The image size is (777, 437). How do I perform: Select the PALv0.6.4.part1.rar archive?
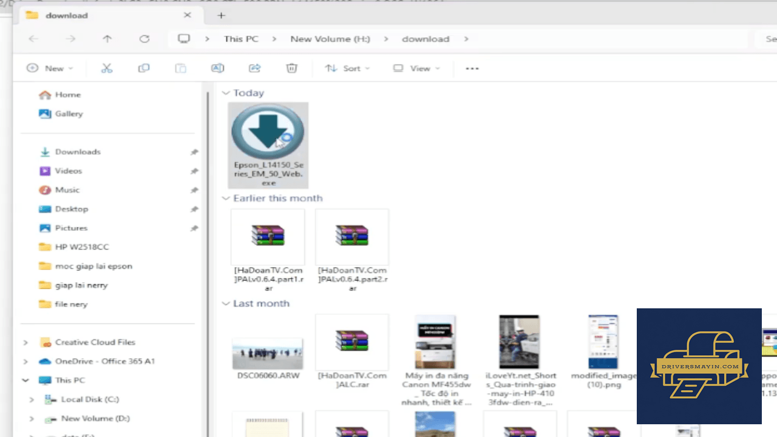pos(268,251)
